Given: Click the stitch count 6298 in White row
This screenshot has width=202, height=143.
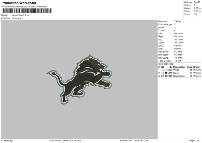Looking at the screenshot, I should coord(170,70).
